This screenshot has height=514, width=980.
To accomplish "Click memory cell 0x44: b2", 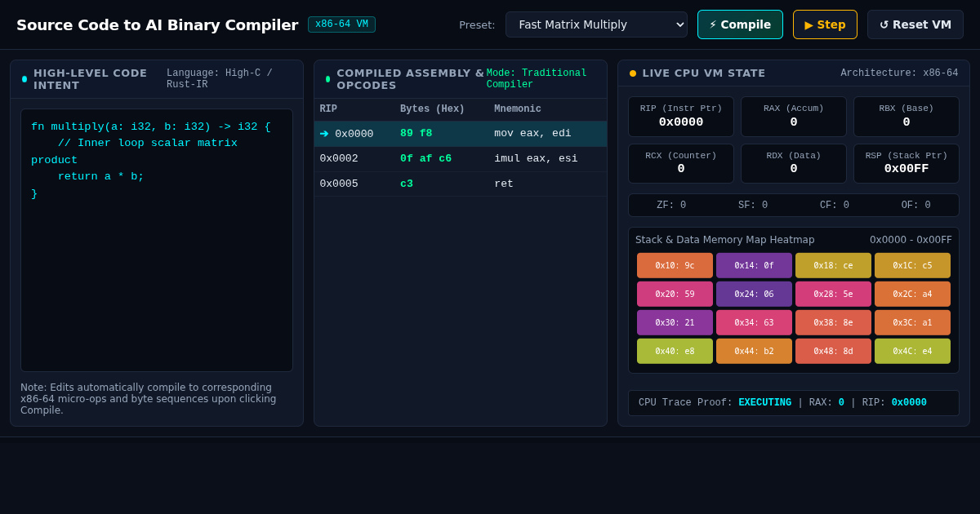I will pos(754,352).
